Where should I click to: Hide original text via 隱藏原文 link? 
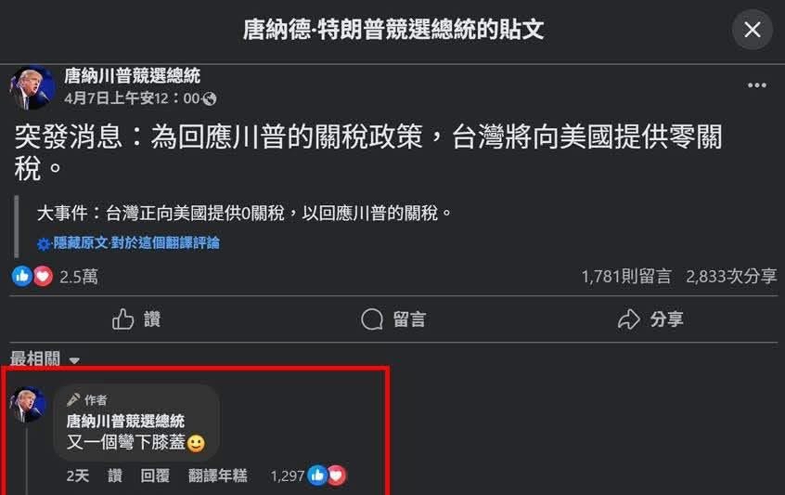(x=80, y=243)
